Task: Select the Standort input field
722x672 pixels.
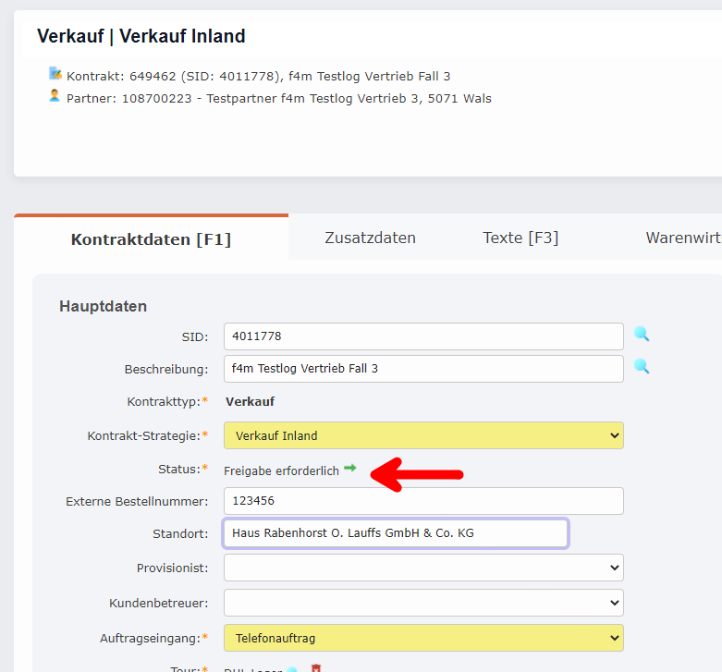Action: click(396, 533)
